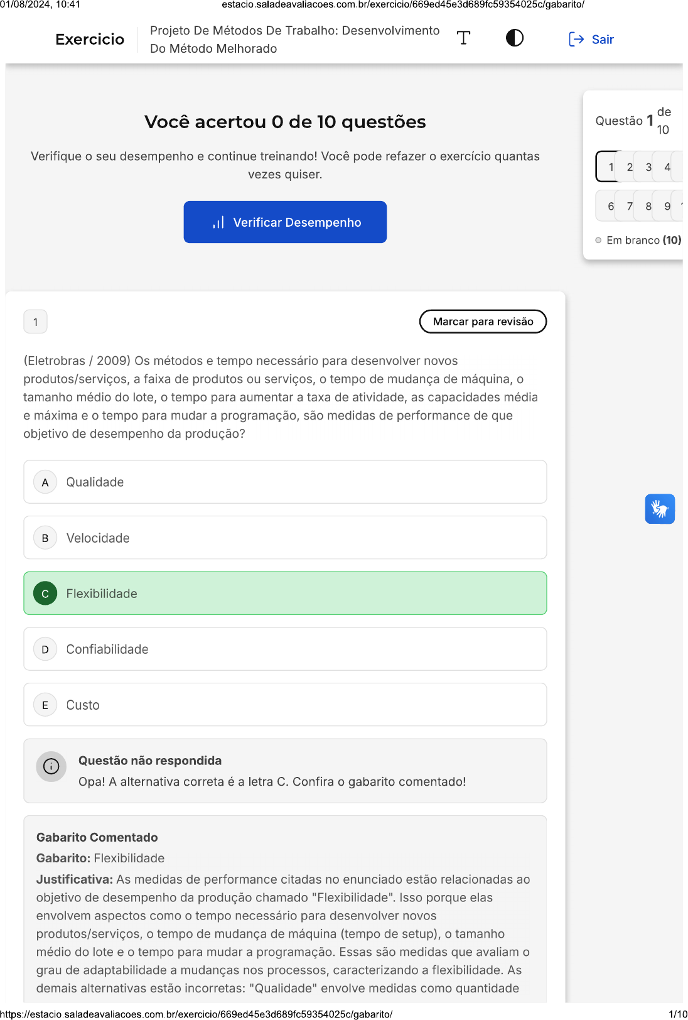The height and width of the screenshot is (1020, 688).
Task: Select question 1 box in navigator
Action: point(610,167)
